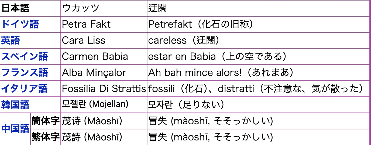Click the 簡体字 sub-header cell
The image size is (371, 145).
coord(45,121)
